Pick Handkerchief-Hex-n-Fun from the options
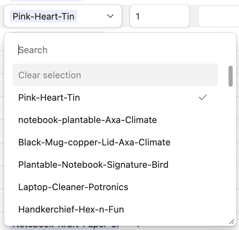Viewport: 239px width, 230px height. [x=71, y=209]
